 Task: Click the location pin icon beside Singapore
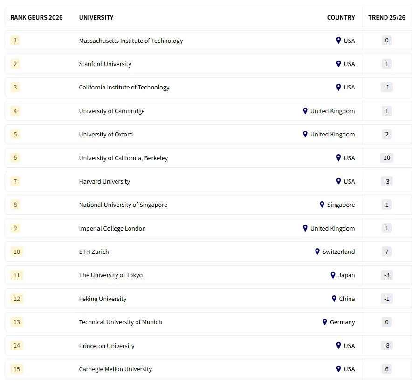pos(322,205)
